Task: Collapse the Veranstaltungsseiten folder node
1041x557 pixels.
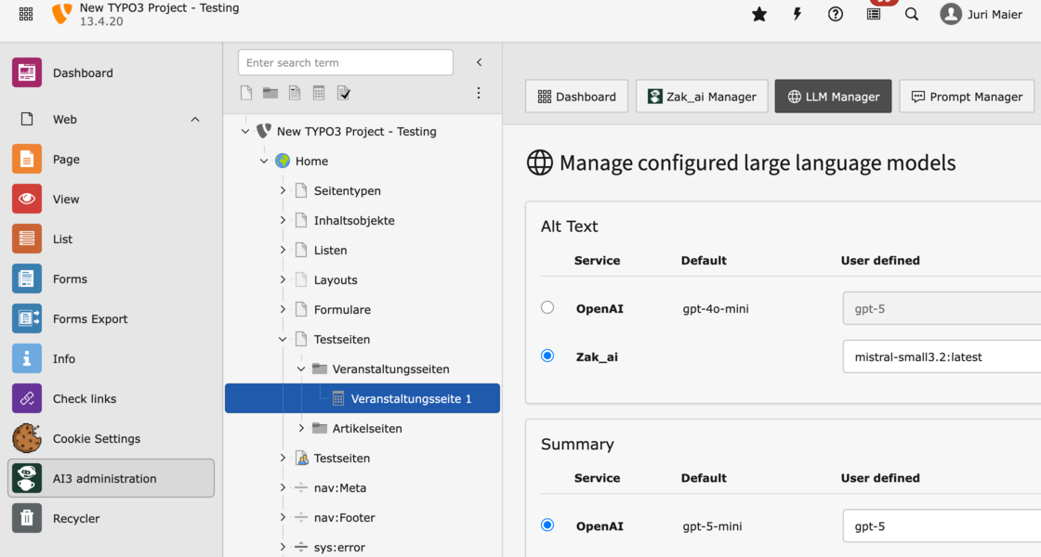Action: [301, 369]
